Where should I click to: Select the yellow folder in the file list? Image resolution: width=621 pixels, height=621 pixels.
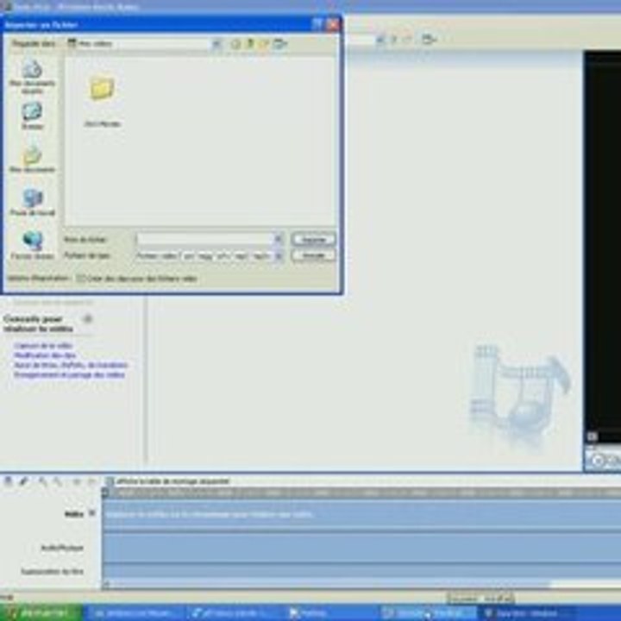coord(102,89)
